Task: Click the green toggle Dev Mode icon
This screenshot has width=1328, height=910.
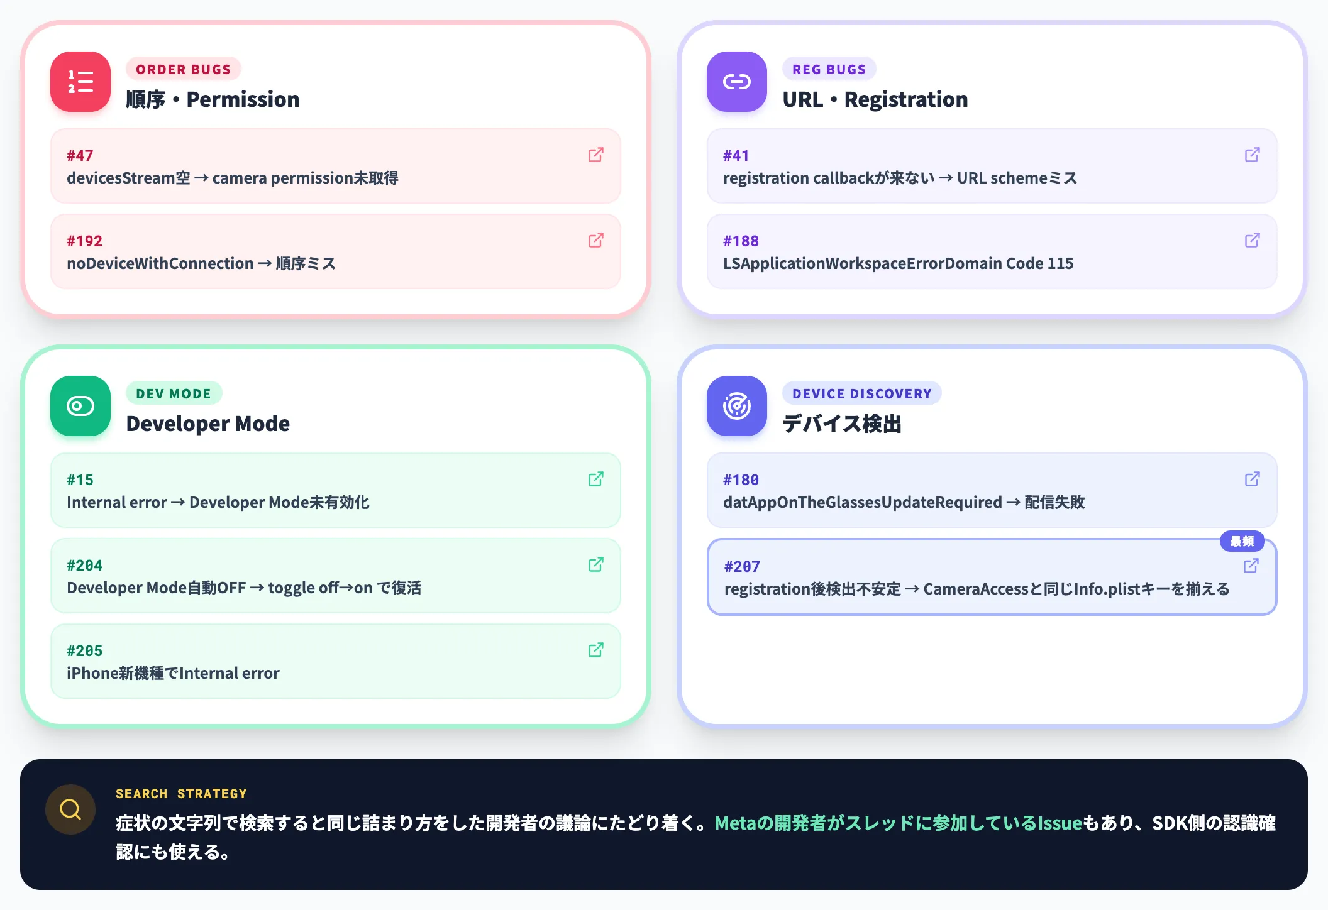Action: coord(80,406)
